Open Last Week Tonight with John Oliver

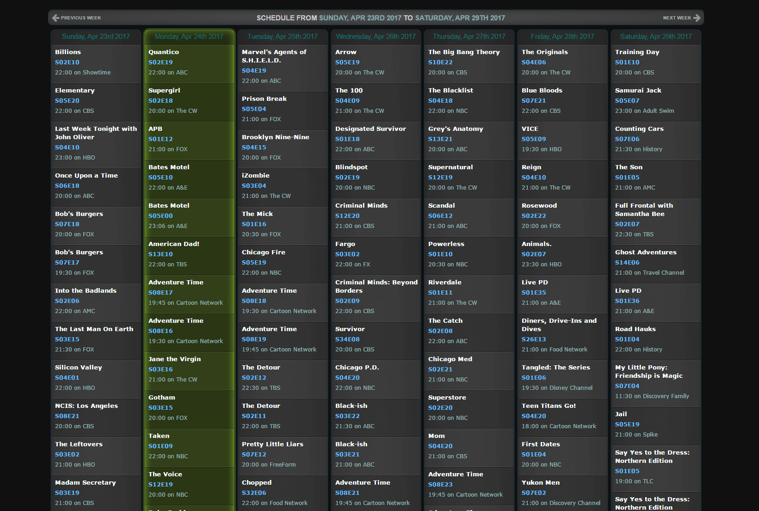pyautogui.click(x=96, y=133)
